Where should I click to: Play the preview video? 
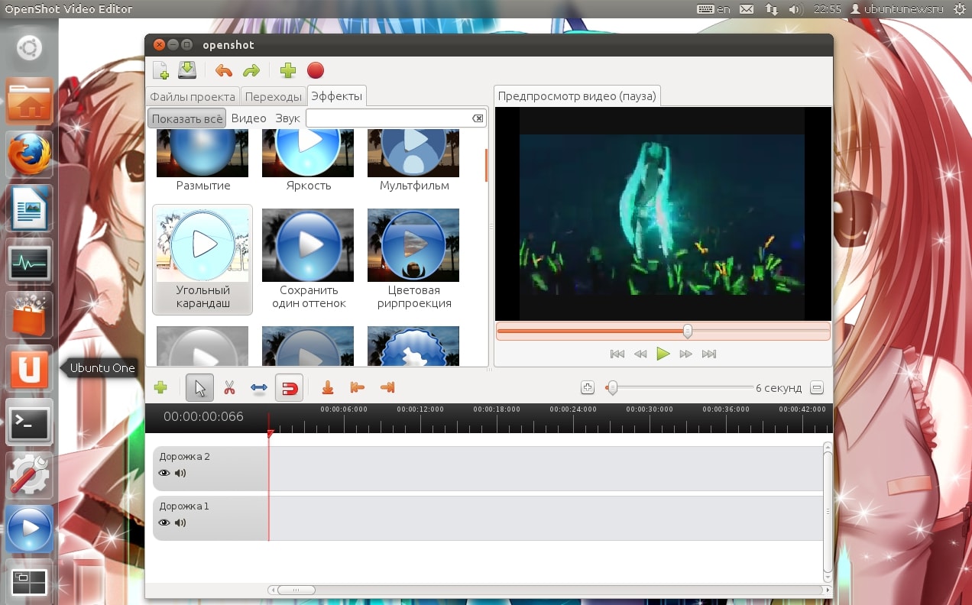point(663,354)
